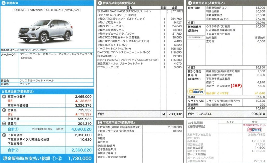Click interior color ブラック

25,84
